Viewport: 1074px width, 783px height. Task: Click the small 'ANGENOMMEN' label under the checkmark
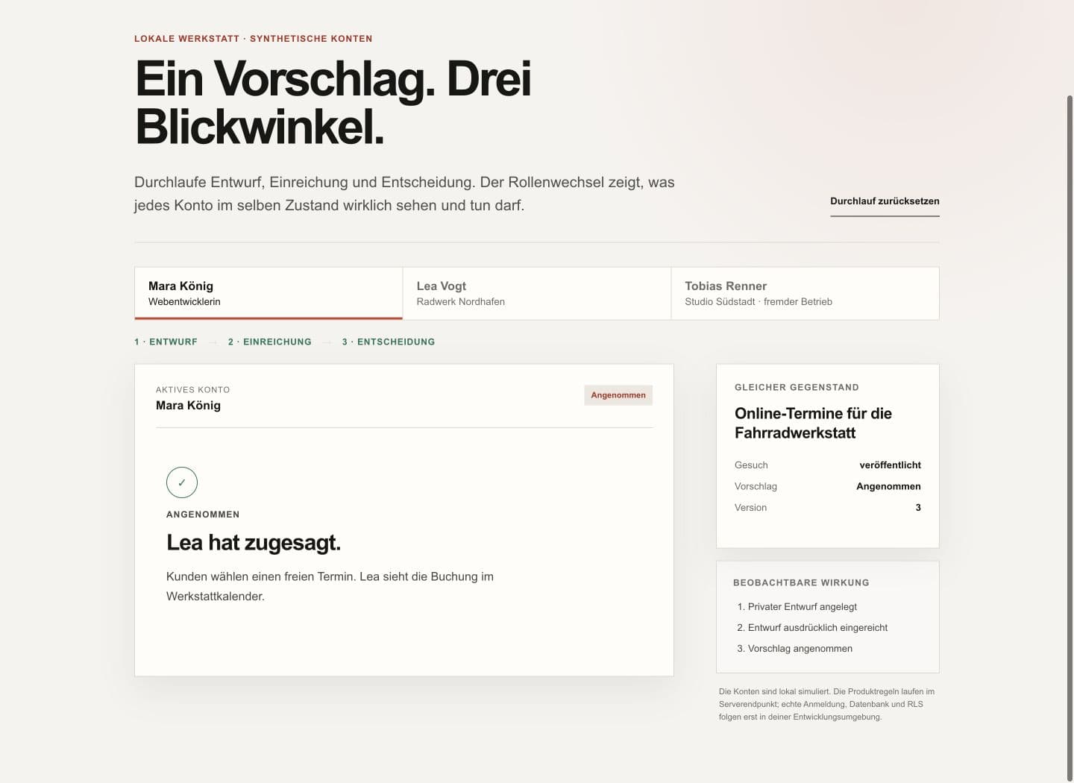[203, 515]
